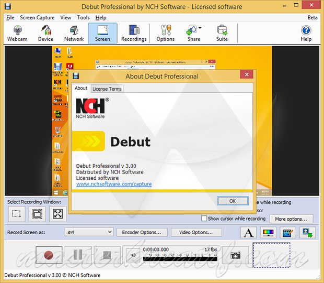Click the Record Screen as label
The height and width of the screenshot is (283, 324).
[x=26, y=232]
